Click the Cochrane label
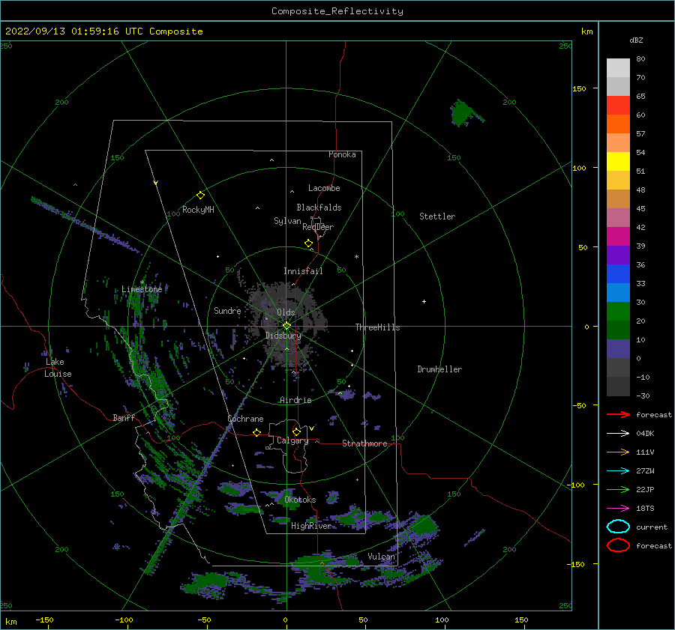Screen dimensions: 675x630 point(245,419)
